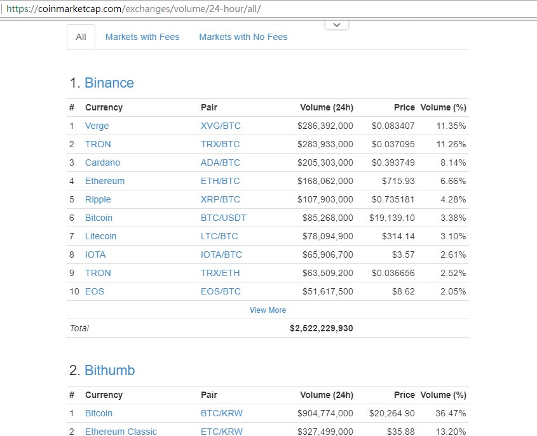Open the BTC/USDT pair link

pyautogui.click(x=223, y=218)
